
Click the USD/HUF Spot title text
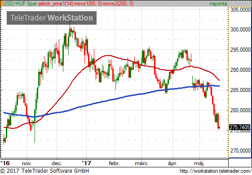20,4
